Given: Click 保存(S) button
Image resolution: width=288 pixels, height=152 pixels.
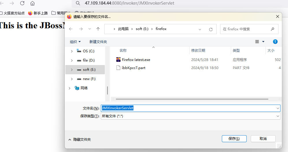Looking at the screenshot, I should 234,139.
